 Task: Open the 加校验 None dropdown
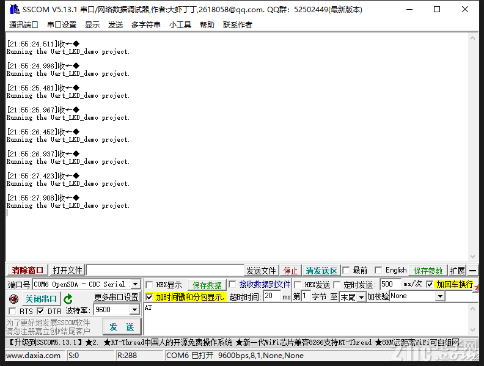[440, 296]
